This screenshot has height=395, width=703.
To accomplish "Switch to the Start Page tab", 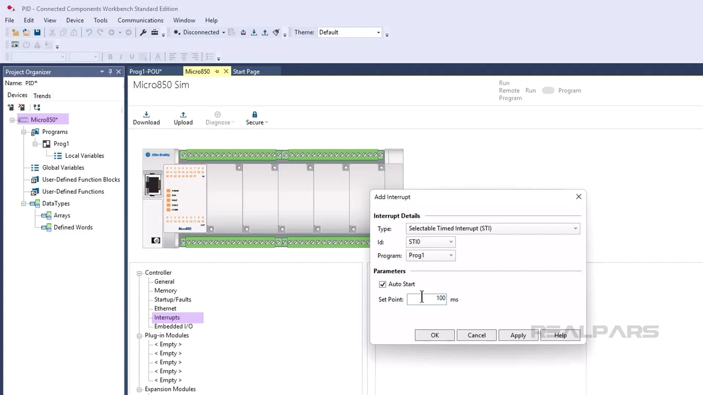I will pyautogui.click(x=246, y=71).
